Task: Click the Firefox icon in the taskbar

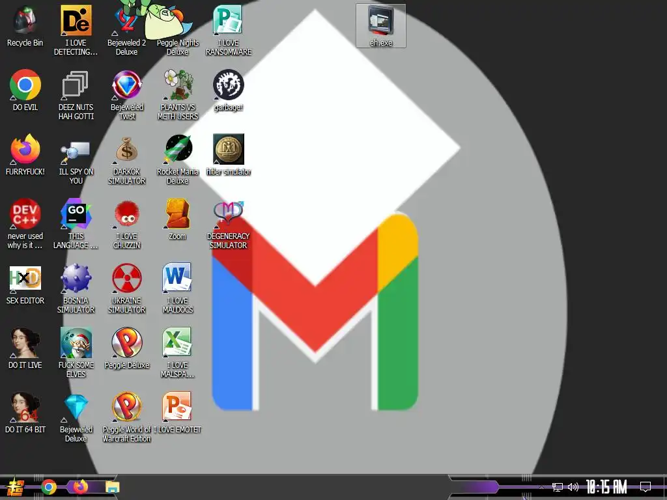Action: [80, 487]
